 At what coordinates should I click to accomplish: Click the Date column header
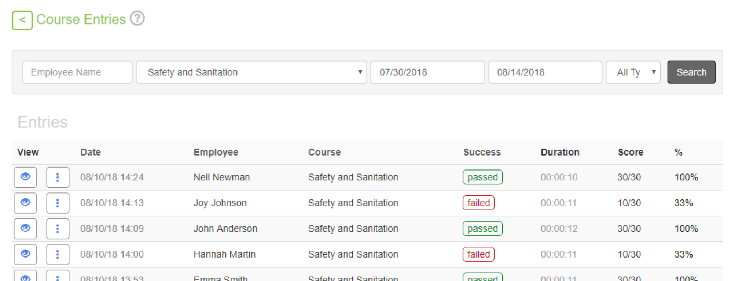[x=91, y=152]
